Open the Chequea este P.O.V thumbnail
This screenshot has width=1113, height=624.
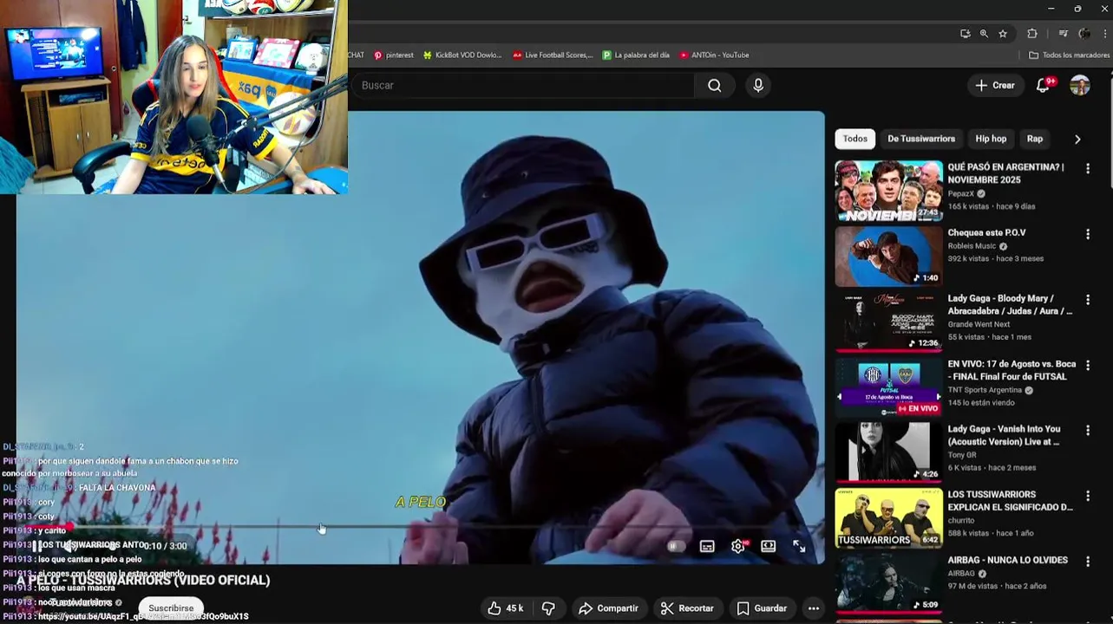point(888,256)
